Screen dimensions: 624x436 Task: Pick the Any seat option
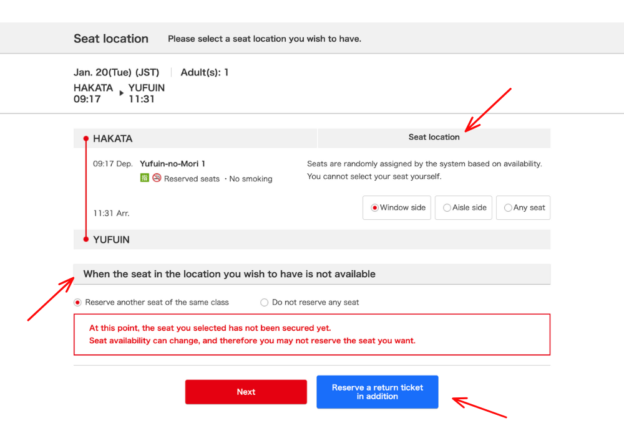[x=524, y=208]
